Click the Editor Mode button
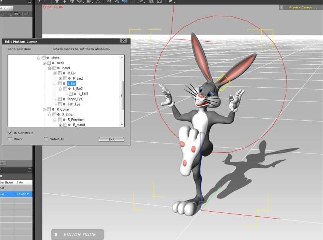323x240 pixels. pyautogui.click(x=78, y=234)
